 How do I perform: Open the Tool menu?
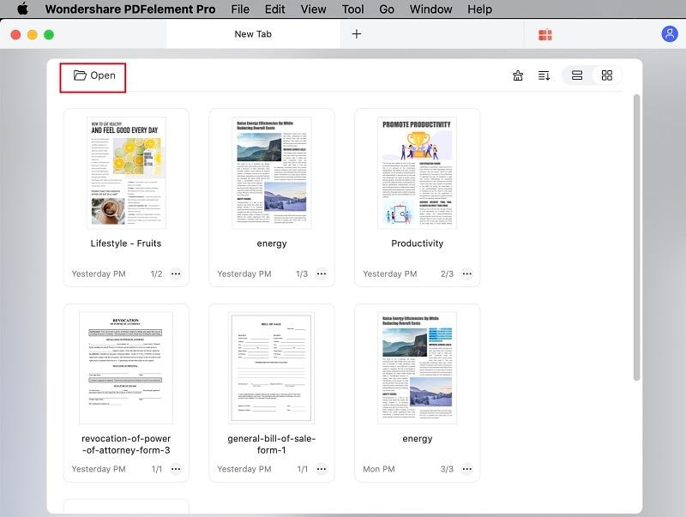pos(352,9)
